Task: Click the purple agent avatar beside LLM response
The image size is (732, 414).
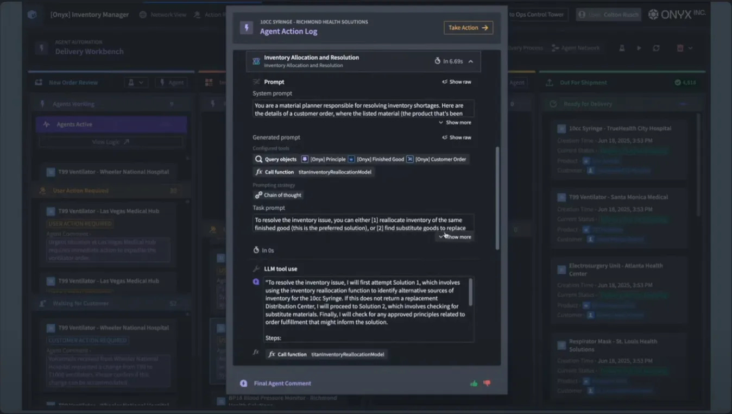Action: point(256,281)
